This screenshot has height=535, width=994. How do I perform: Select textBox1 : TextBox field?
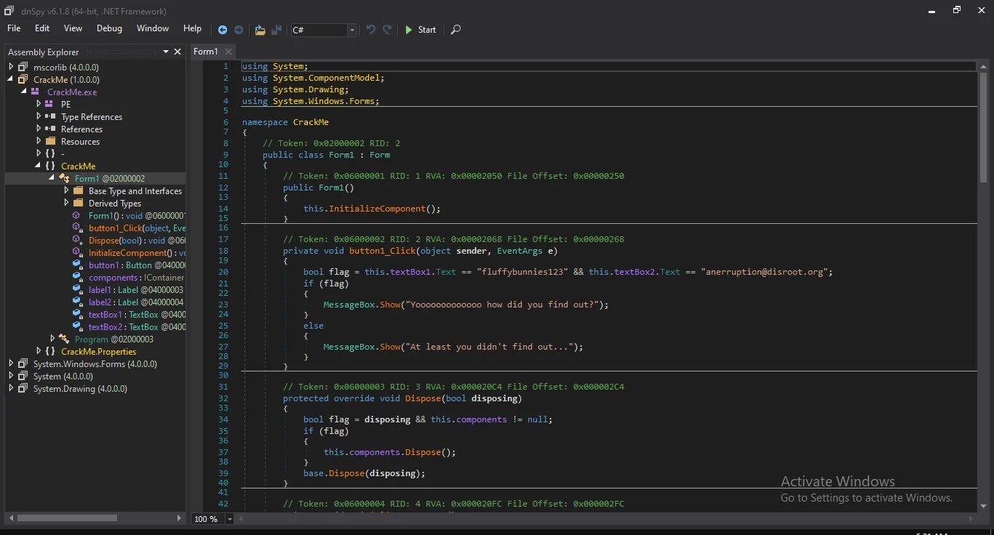(x=137, y=315)
